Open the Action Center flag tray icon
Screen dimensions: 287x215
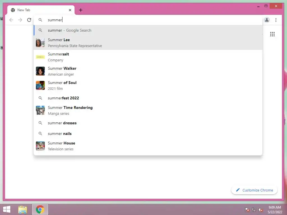click(247, 209)
